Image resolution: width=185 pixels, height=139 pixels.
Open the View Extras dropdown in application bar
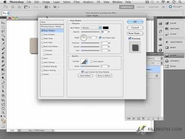[27, 7]
